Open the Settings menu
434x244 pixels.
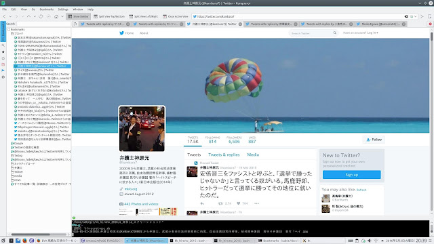(63, 9)
